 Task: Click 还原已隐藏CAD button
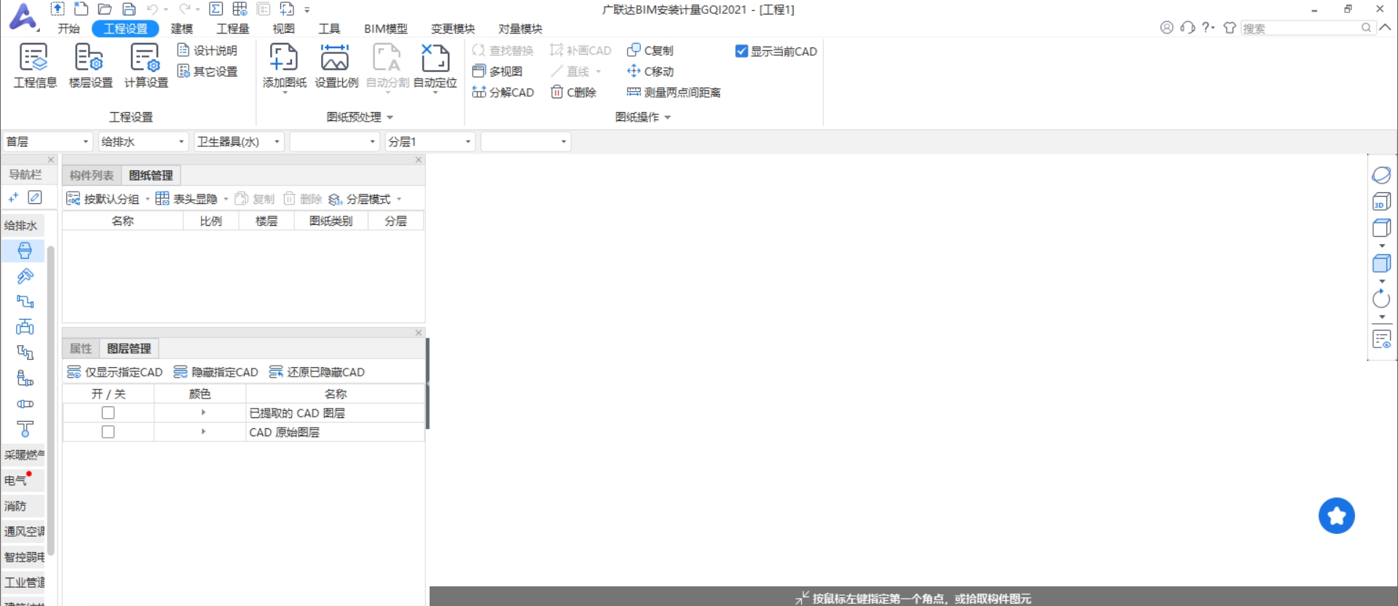point(317,372)
